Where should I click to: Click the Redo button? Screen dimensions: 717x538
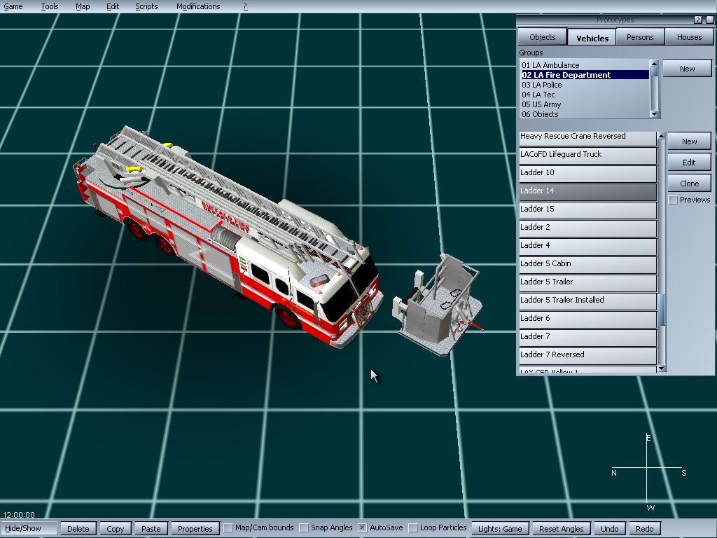pos(644,528)
